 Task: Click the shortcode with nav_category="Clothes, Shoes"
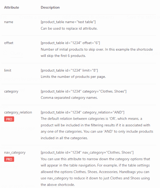tap(87, 152)
